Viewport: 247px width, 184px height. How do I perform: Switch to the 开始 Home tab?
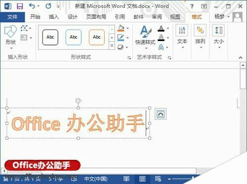35,17
